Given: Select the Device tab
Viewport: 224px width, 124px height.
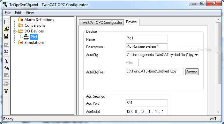Looking at the screenshot, I should click(x=131, y=22).
